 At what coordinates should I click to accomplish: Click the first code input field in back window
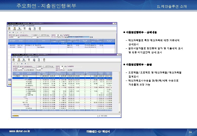tap(15, 37)
